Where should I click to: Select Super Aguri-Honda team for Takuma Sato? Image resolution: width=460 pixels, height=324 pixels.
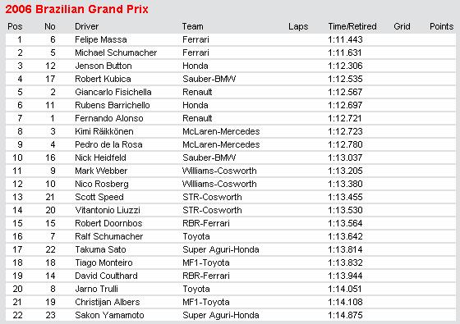(221, 249)
